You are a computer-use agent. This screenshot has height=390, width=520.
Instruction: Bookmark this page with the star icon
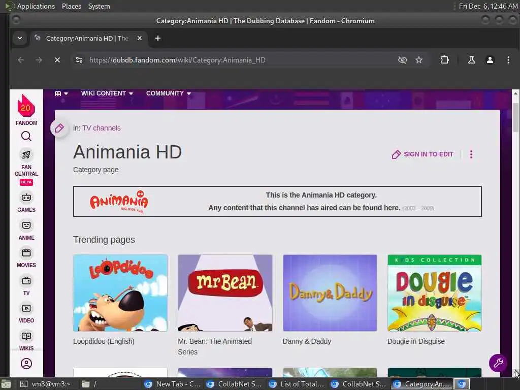pos(419,60)
